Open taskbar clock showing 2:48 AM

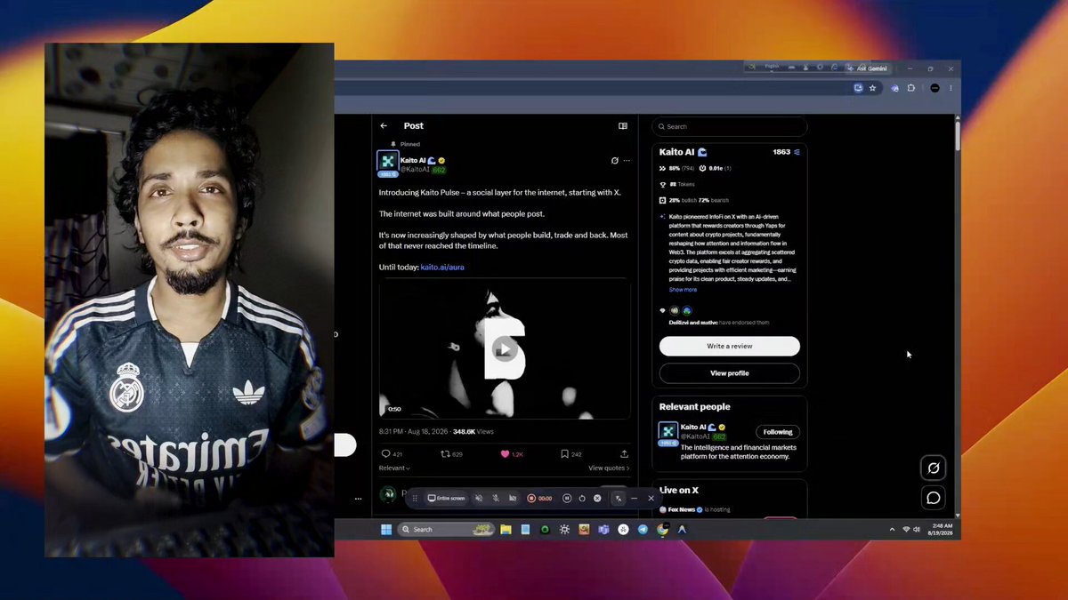point(938,529)
